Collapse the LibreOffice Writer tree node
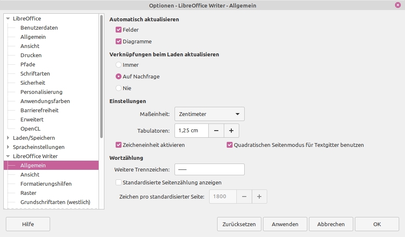 8,156
